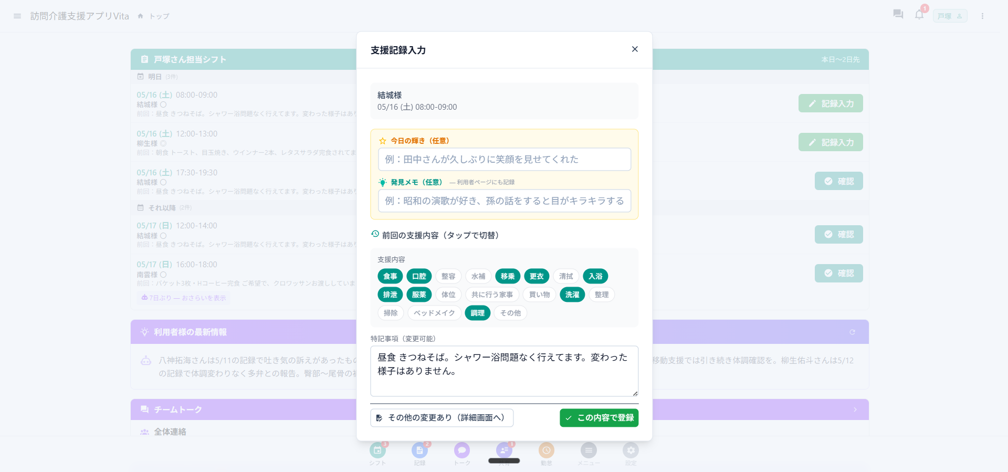Toggle the 調理 support chip
Screen dimensions: 1008x472
(478, 313)
